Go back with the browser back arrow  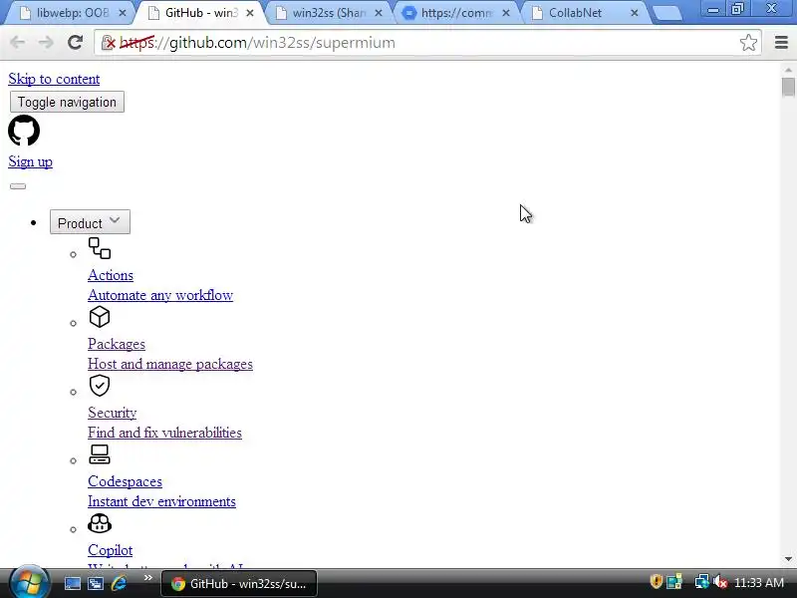18,42
